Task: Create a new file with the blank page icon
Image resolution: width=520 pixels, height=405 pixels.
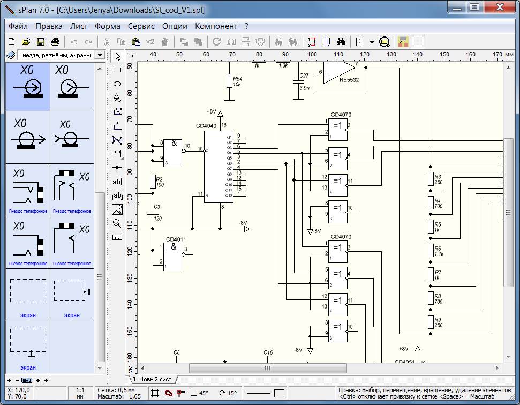Action: [x=12, y=42]
